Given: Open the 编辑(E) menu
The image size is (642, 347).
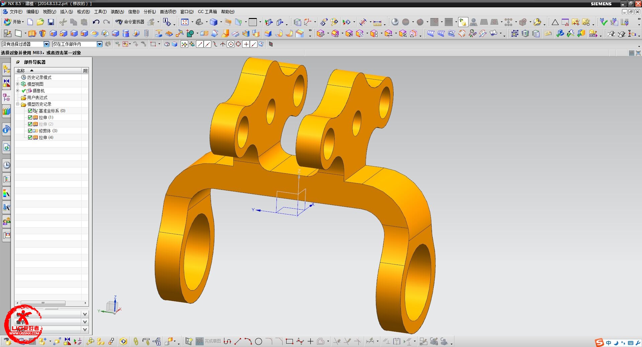Looking at the screenshot, I should point(32,12).
